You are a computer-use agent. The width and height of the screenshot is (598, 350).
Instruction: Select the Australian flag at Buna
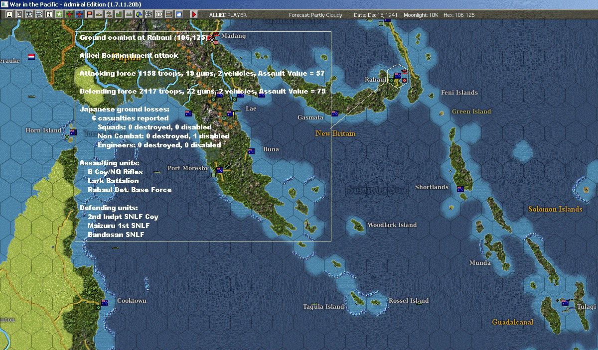click(x=252, y=151)
